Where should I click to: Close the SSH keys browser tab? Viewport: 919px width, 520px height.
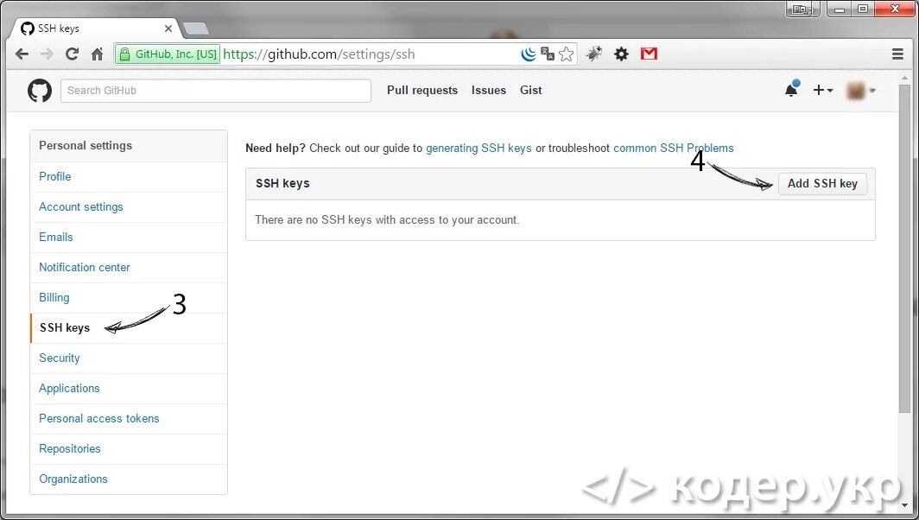[168, 29]
